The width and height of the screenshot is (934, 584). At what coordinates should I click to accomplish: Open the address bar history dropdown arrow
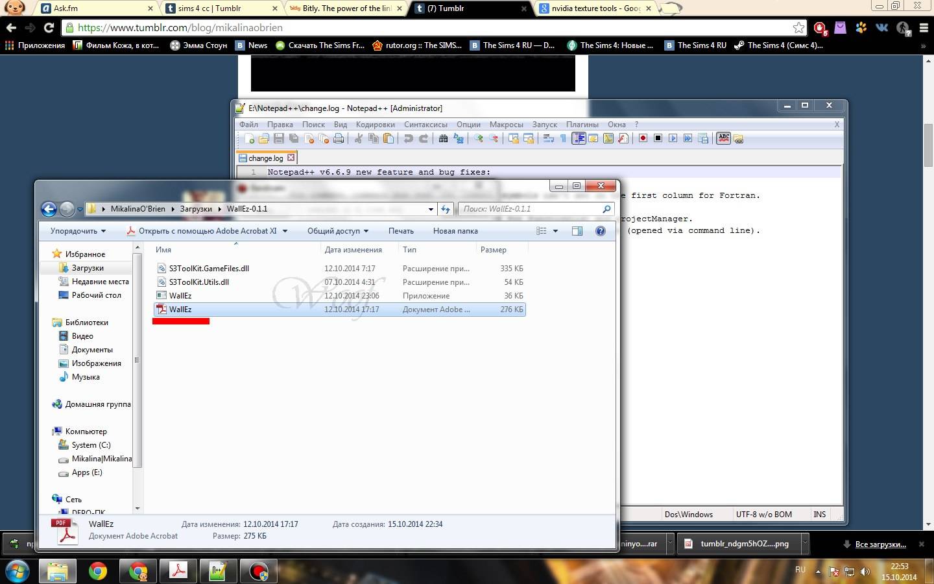431,209
